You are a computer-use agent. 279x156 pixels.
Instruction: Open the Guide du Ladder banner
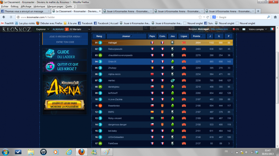pos(65,54)
